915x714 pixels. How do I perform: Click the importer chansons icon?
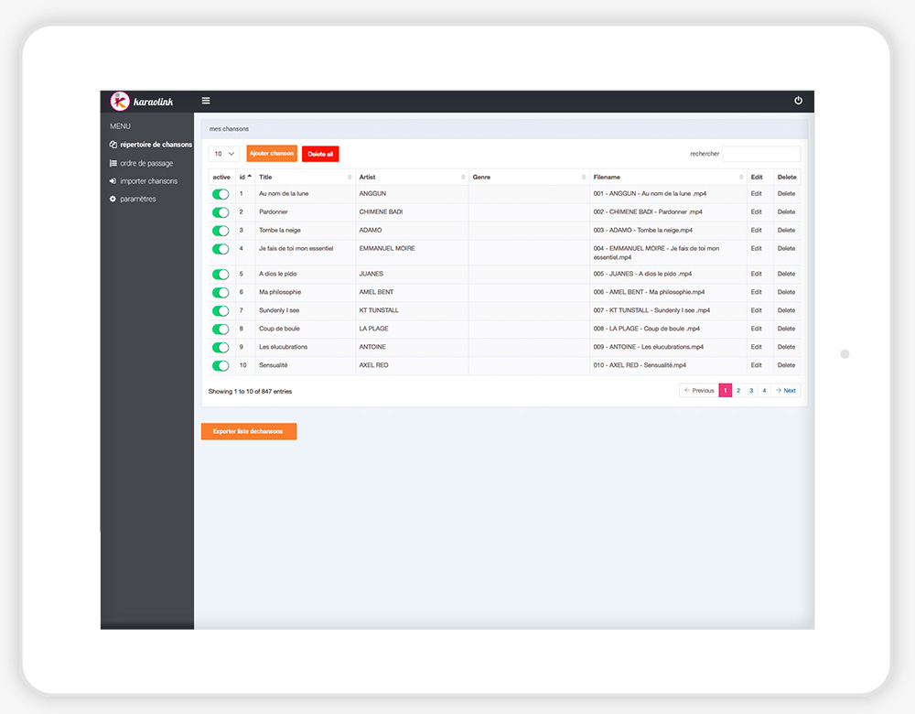pyautogui.click(x=113, y=181)
